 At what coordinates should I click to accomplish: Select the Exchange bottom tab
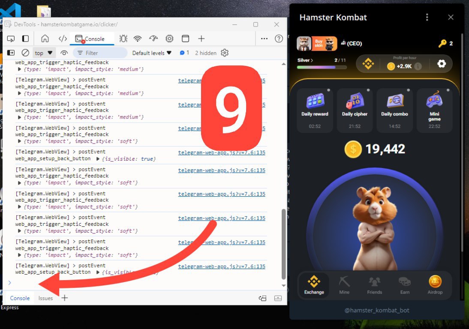314,285
